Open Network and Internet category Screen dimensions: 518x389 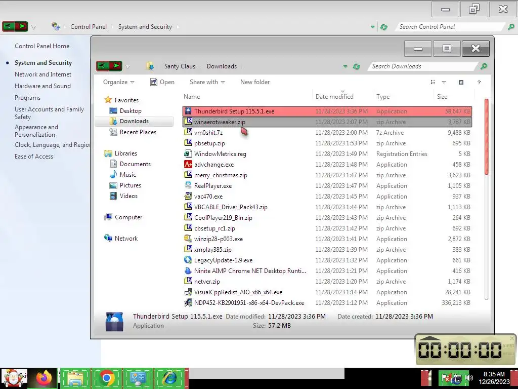pyautogui.click(x=43, y=74)
